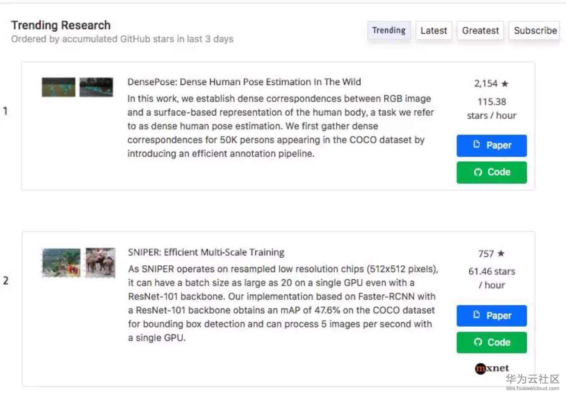Viewport: 568px width, 399px height.
Task: Click the '61.46 stars / hour' rate
Action: point(492,278)
